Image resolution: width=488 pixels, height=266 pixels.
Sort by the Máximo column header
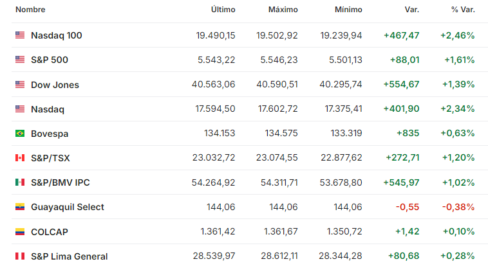(x=283, y=10)
